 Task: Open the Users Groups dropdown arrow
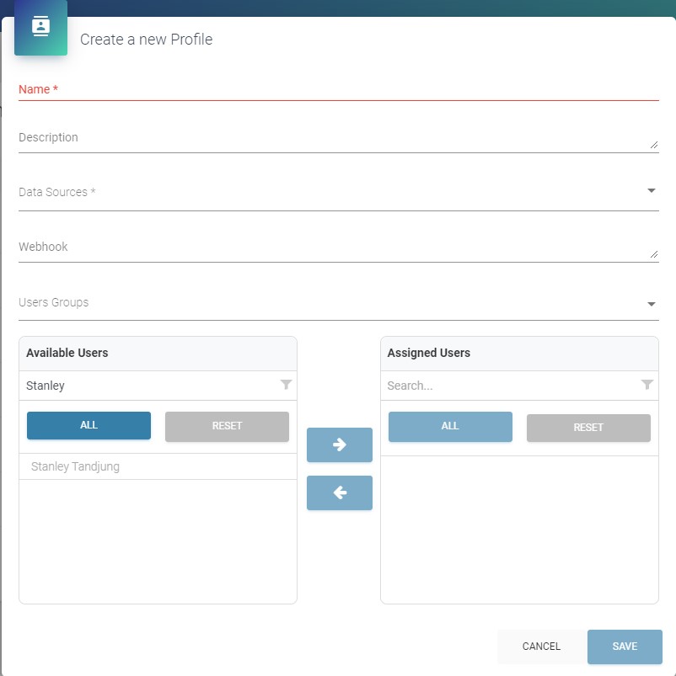point(652,304)
